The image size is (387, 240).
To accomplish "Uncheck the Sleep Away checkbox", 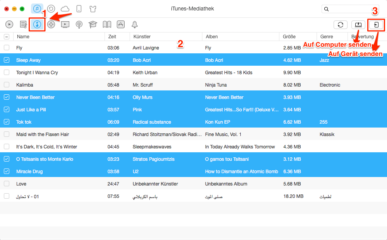I will tap(7, 60).
